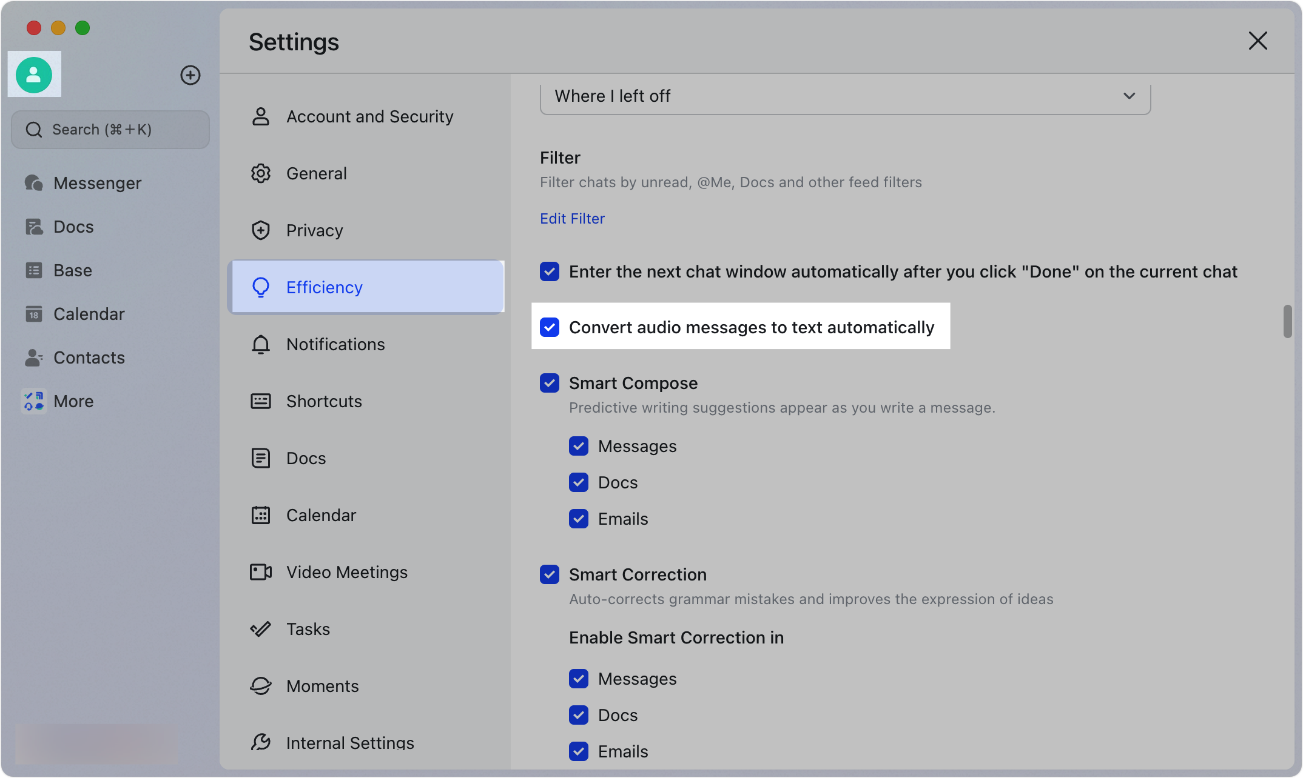Open the More apps item
The width and height of the screenshot is (1303, 778).
click(x=59, y=401)
